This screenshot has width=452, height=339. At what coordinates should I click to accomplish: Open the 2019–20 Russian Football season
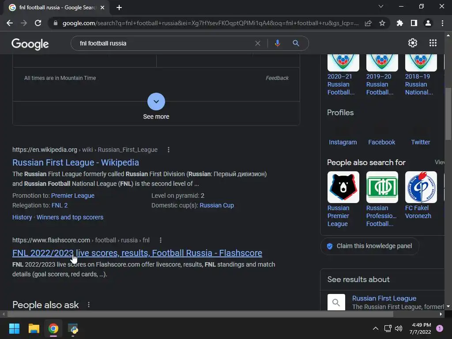(382, 75)
